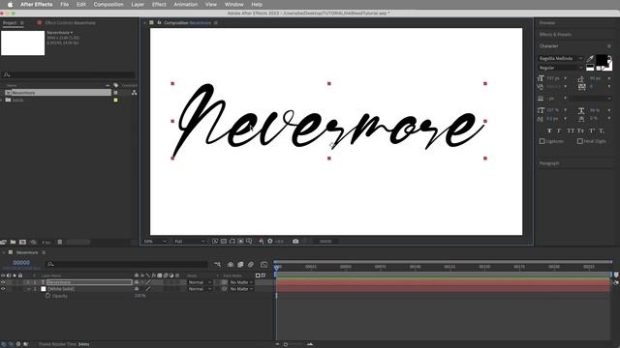620x348 pixels.
Task: Open the Nevermore layer blend mode dropdown
Action: (x=201, y=282)
